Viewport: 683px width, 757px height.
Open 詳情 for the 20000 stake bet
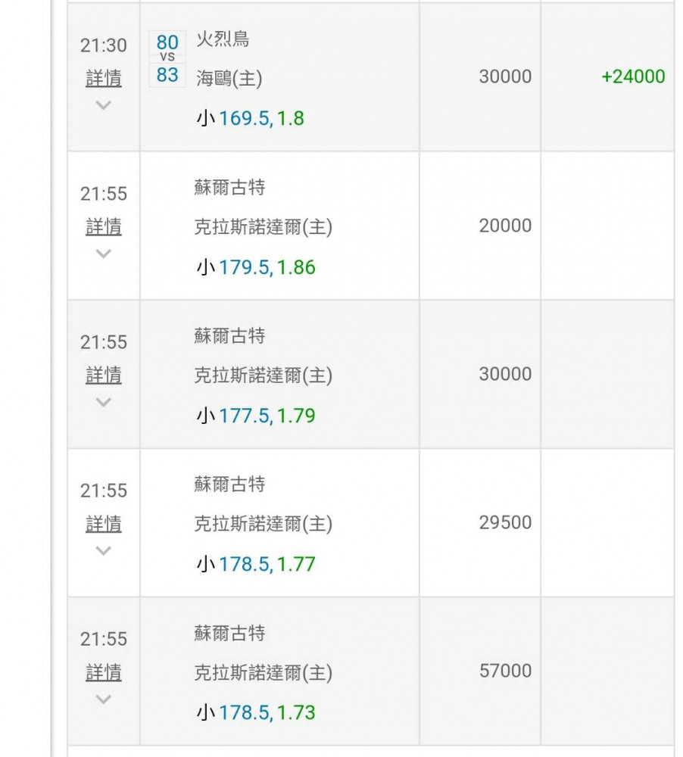click(x=104, y=226)
